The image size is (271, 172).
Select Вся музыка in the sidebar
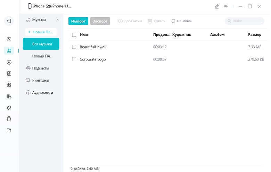[41, 44]
